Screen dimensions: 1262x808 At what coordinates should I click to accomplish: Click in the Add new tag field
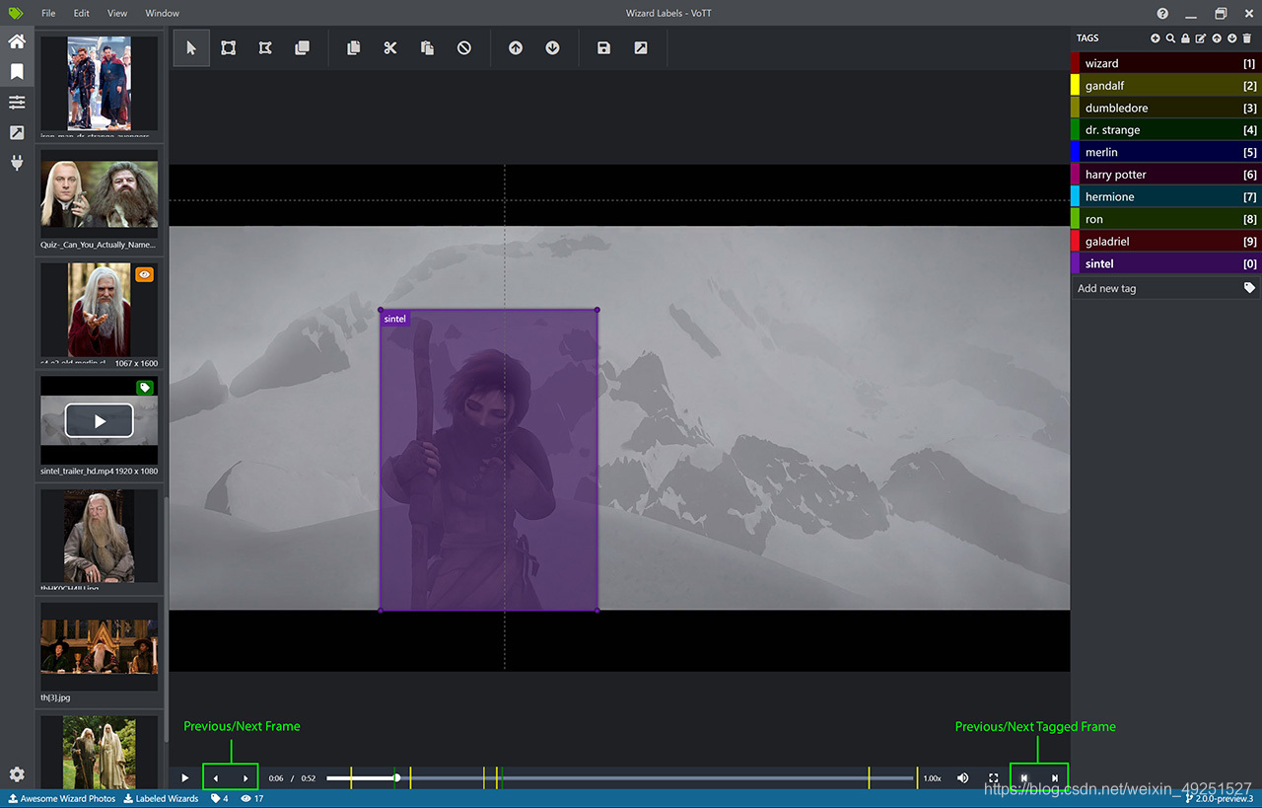1156,288
